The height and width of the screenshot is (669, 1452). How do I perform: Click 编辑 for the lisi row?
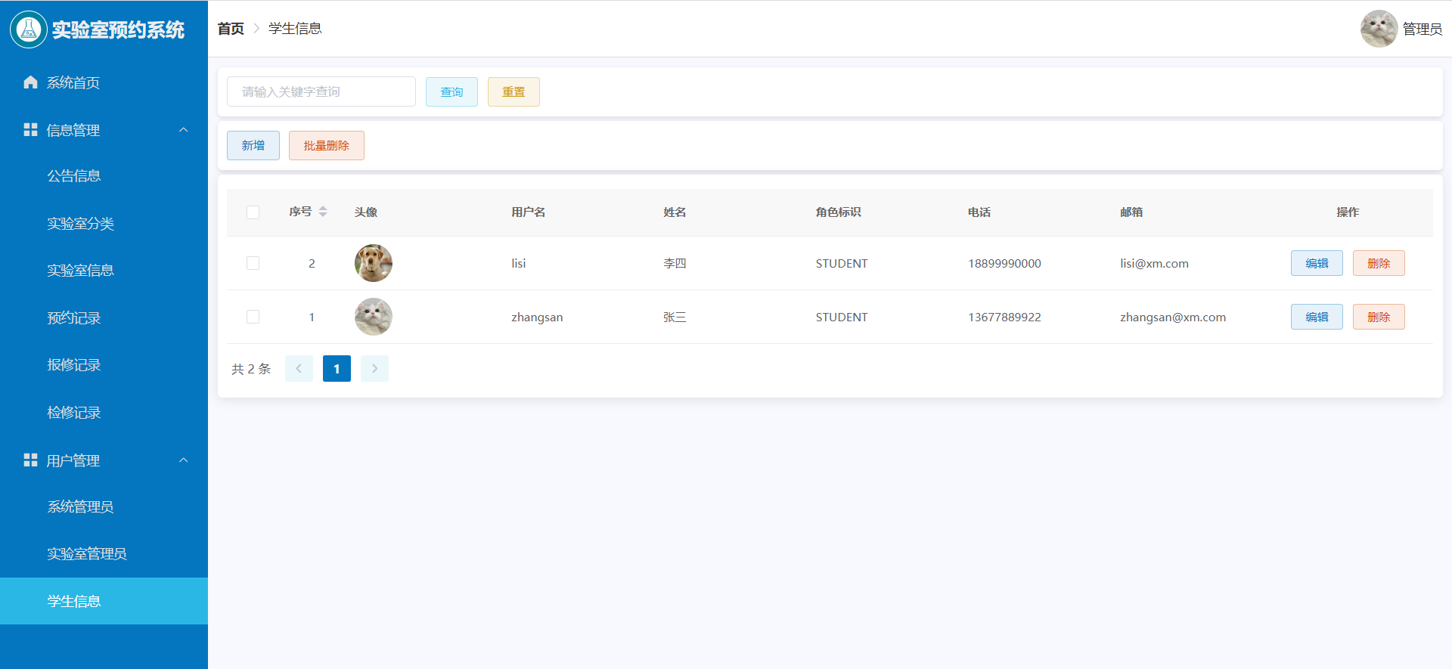pos(1317,263)
